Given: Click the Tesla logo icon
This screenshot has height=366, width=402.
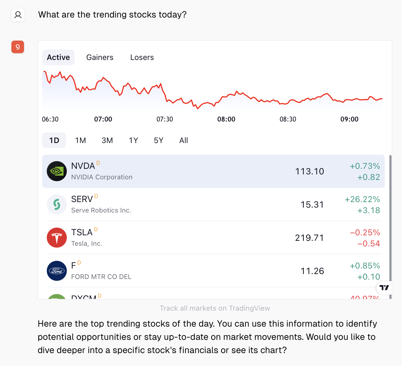Looking at the screenshot, I should [57, 238].
